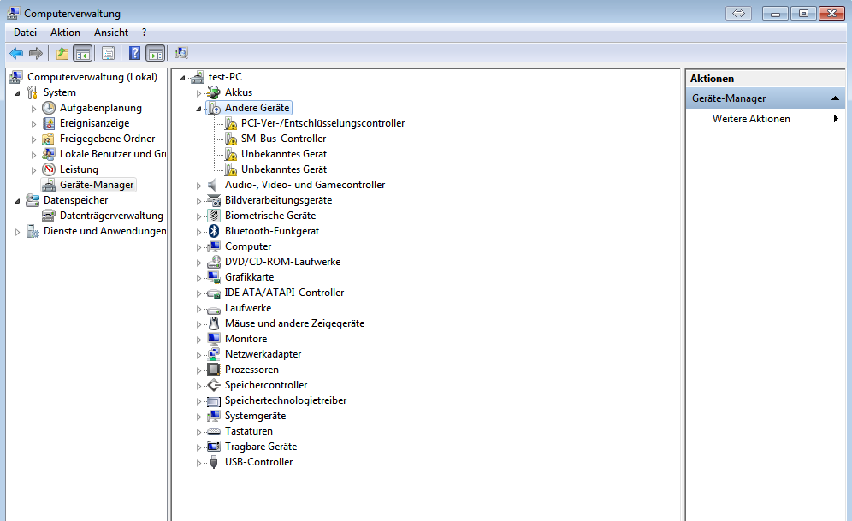Click the Aufgabenplanung clock icon
Image resolution: width=852 pixels, height=521 pixels.
coord(49,108)
